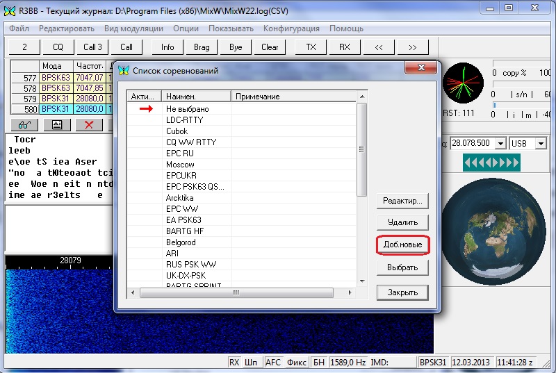The width and height of the screenshot is (556, 373).
Task: Open the Вид модуляции menu
Action: [133, 28]
